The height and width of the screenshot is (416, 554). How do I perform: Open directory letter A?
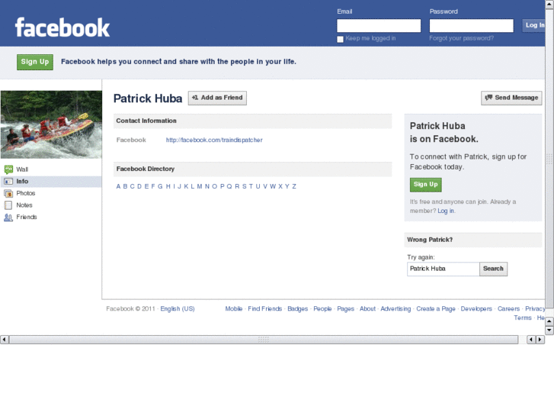[118, 186]
